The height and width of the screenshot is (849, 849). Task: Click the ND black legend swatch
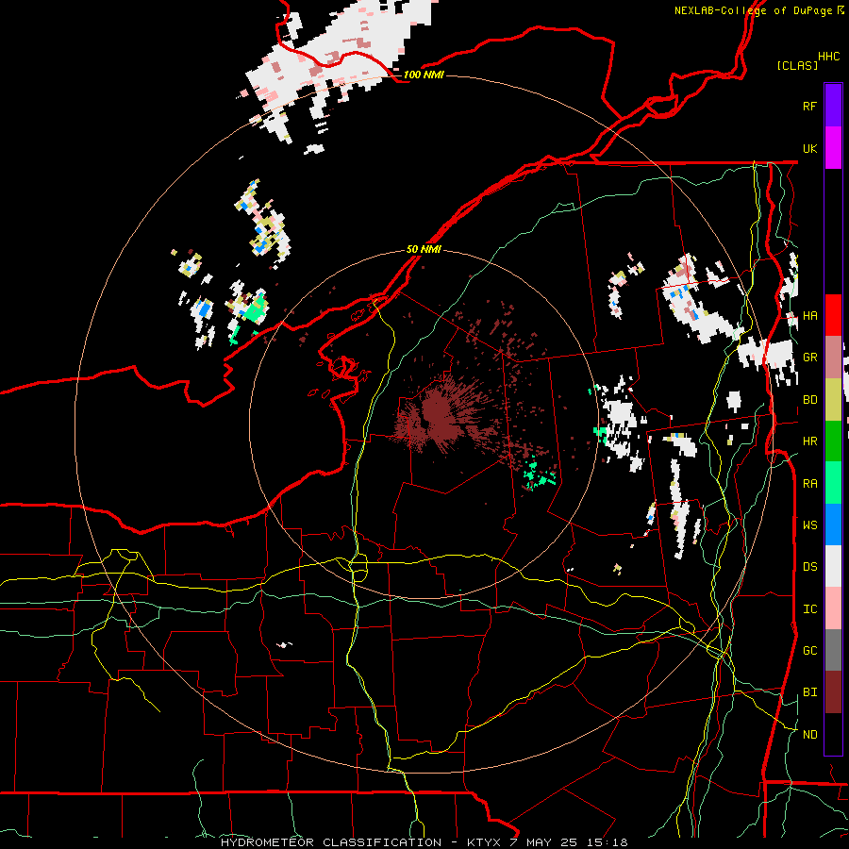click(x=833, y=734)
